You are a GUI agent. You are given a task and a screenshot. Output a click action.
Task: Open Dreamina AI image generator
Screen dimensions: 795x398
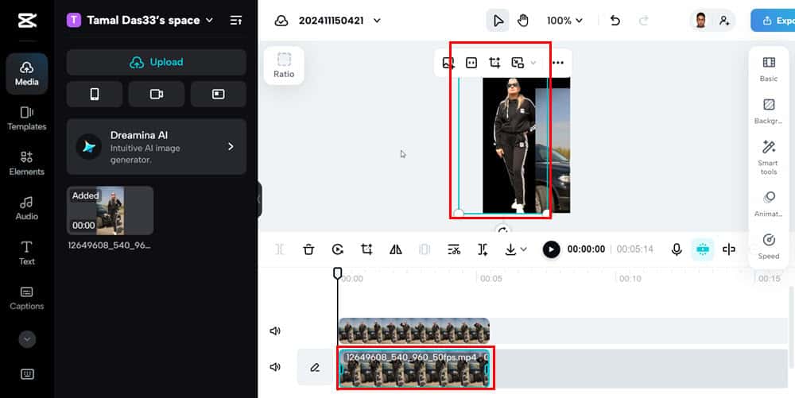(156, 147)
